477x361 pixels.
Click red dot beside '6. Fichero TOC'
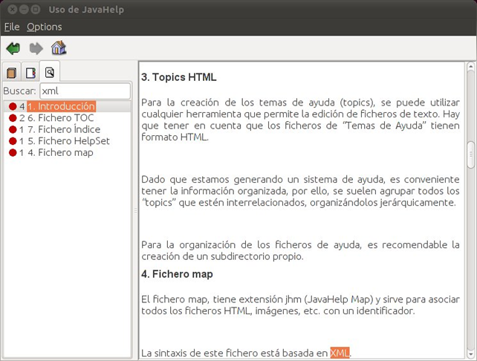13,118
